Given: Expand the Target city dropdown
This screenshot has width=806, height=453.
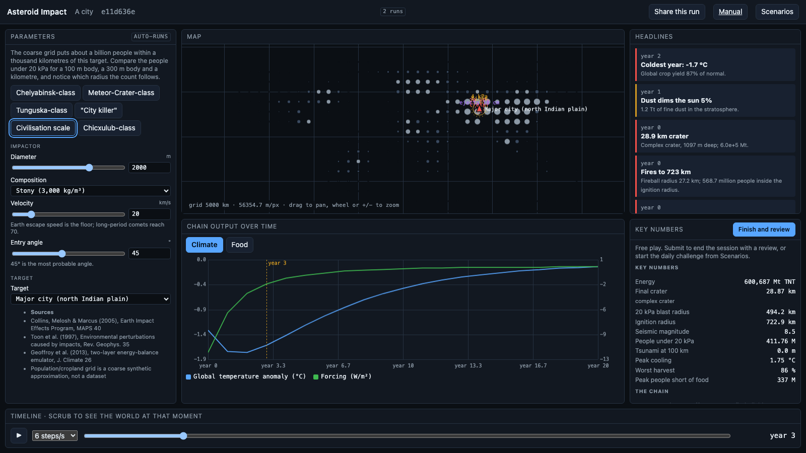Looking at the screenshot, I should [x=91, y=299].
